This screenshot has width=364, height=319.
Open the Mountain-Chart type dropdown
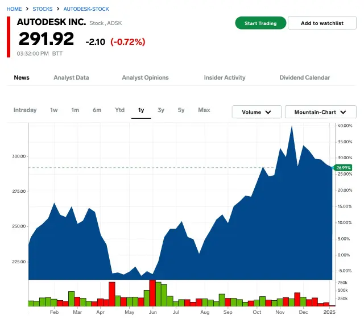tap(320, 112)
